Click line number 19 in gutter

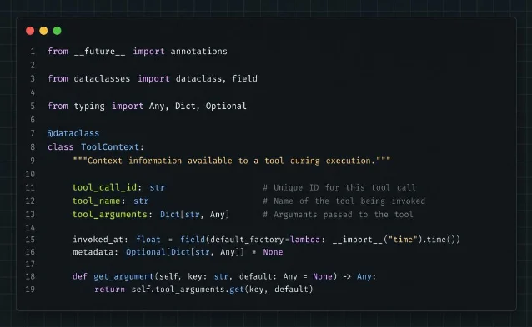tap(30, 290)
